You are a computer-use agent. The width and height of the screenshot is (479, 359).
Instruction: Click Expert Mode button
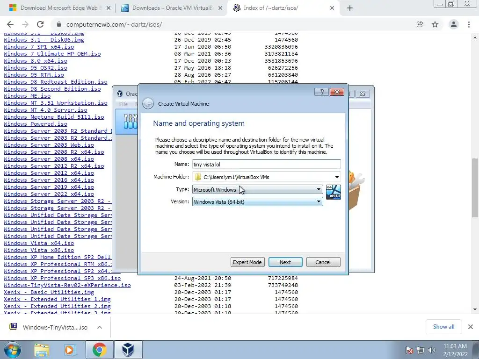247,262
